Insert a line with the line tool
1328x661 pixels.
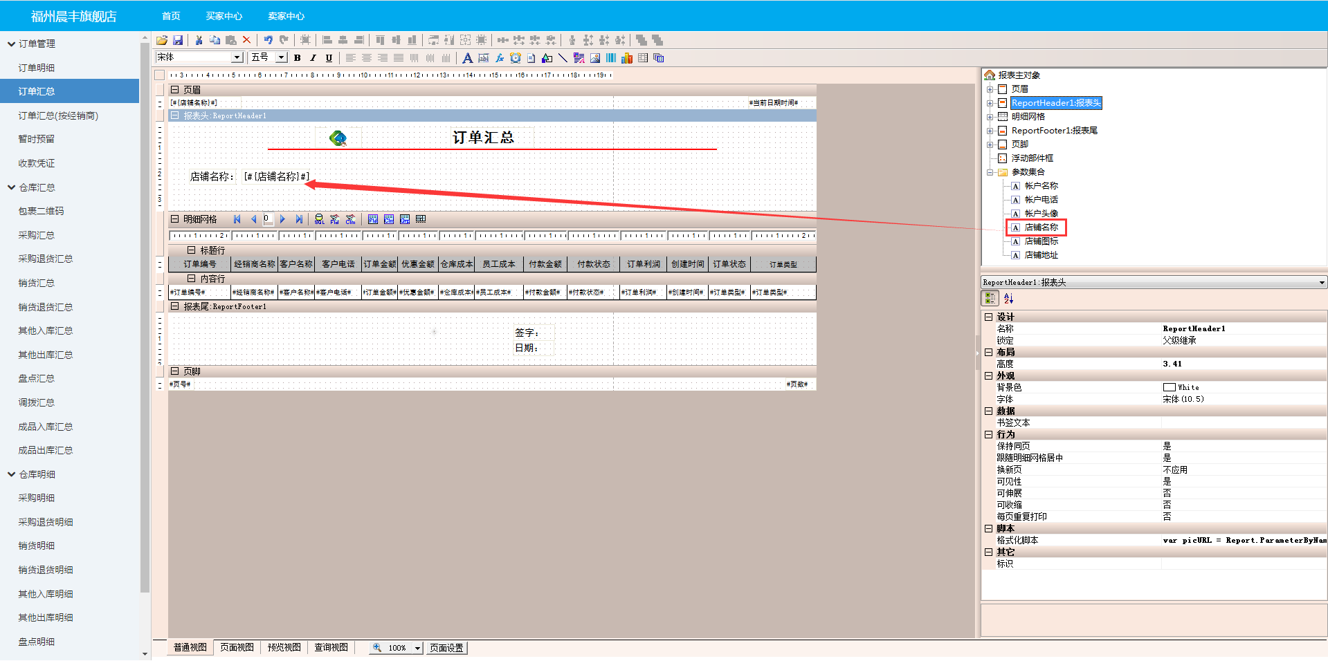point(563,58)
